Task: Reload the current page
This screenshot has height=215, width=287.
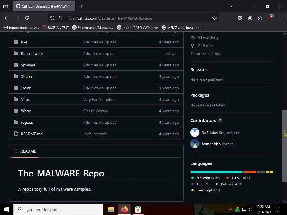Action: [27, 18]
